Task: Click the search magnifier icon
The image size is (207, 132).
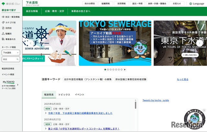Action: point(17,59)
